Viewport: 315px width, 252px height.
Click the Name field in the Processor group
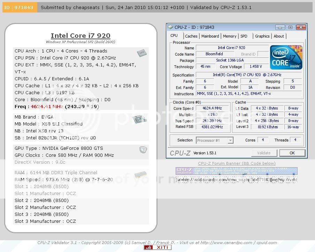click(x=232, y=48)
